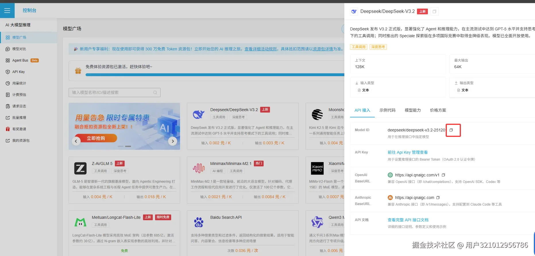535x256 pixels.
Task: Open 批量推理 in the sidebar
Action: (28, 118)
